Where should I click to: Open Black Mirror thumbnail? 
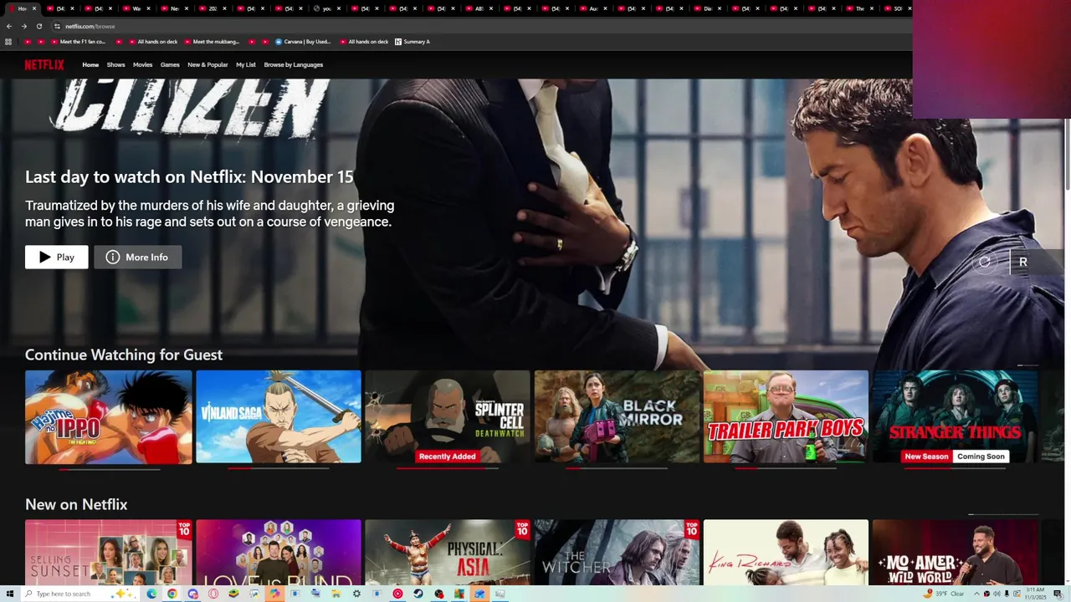point(617,417)
